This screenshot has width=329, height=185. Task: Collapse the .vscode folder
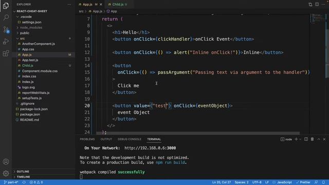(26, 16)
